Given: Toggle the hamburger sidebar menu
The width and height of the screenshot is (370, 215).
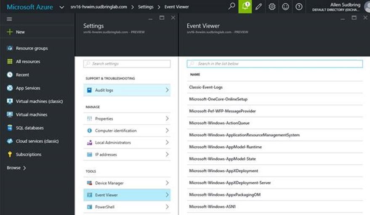Looking at the screenshot, I should point(9,19).
